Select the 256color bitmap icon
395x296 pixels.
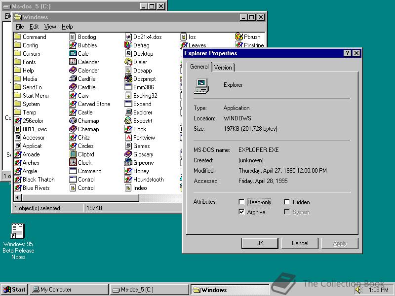click(18, 121)
